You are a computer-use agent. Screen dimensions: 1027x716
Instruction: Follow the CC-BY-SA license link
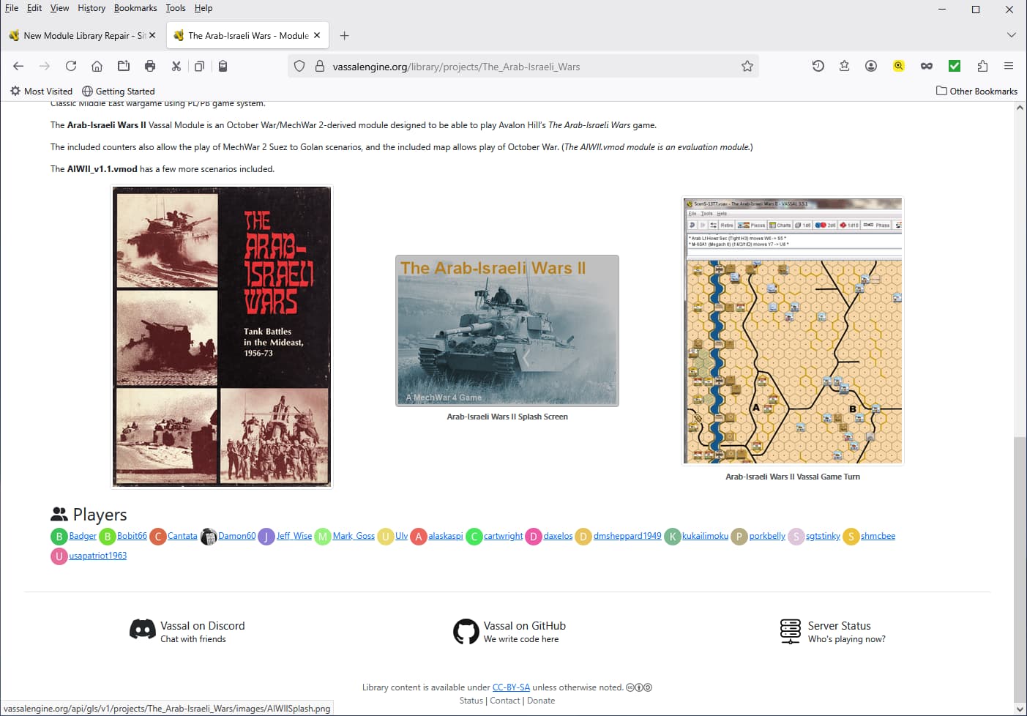point(510,687)
